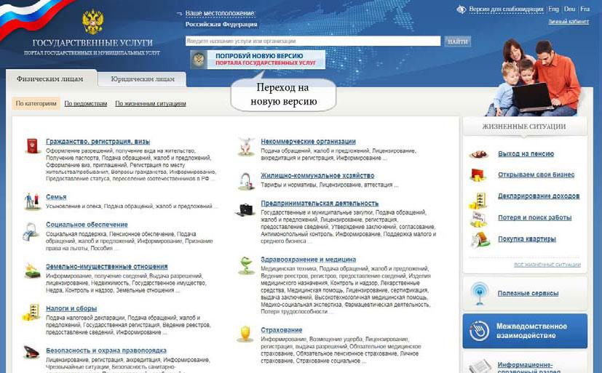Click the passport icon beside Гражданство, регистрация, визы
The height and width of the screenshot is (373, 602).
(x=31, y=146)
